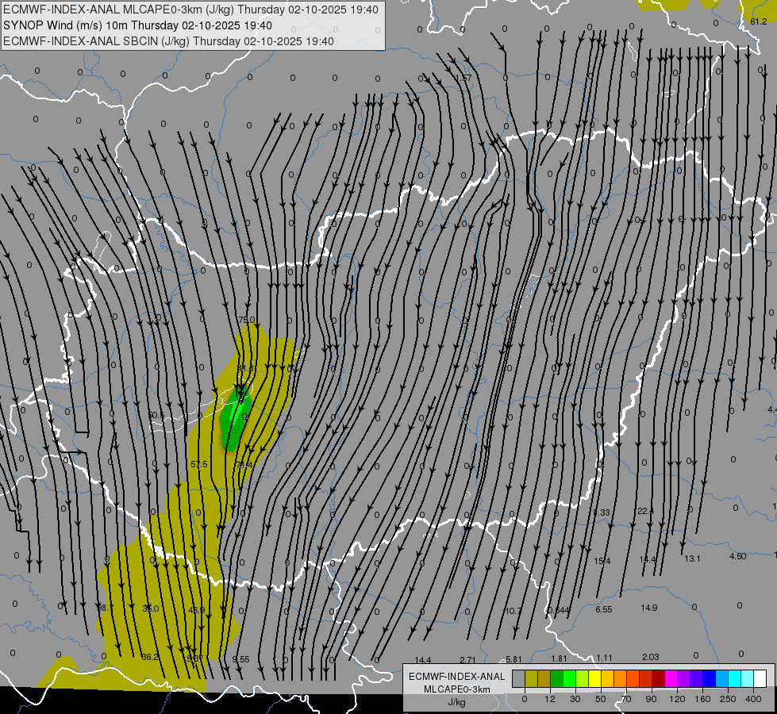Click the ECMWF-INDEX-ANAL SBCIN title line
This screenshot has width=777, height=714.
168,41
